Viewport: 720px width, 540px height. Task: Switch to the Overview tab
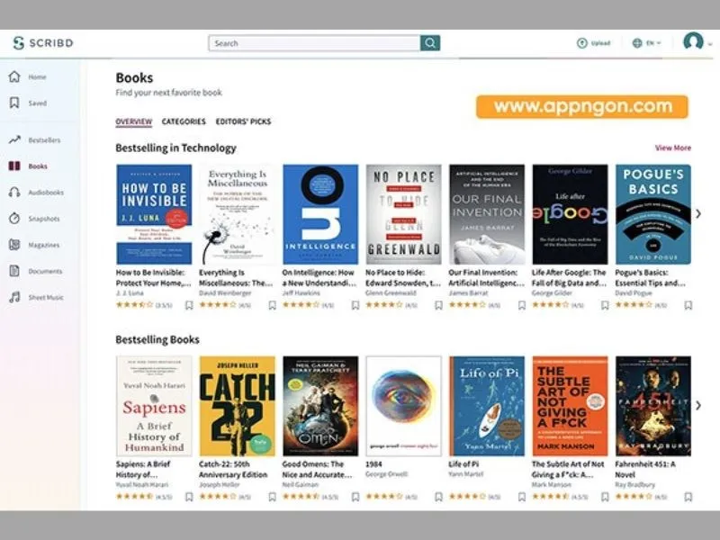pos(133,121)
